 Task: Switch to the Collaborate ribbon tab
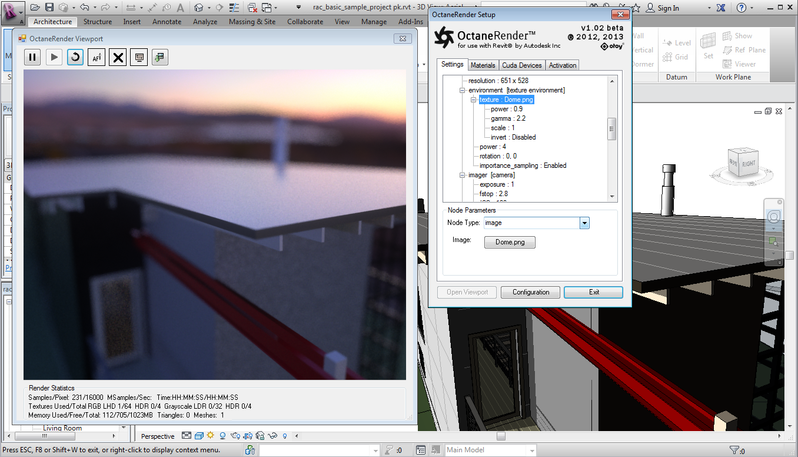point(305,22)
